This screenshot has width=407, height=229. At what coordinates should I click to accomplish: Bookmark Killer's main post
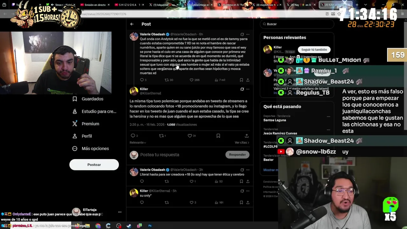218,136
